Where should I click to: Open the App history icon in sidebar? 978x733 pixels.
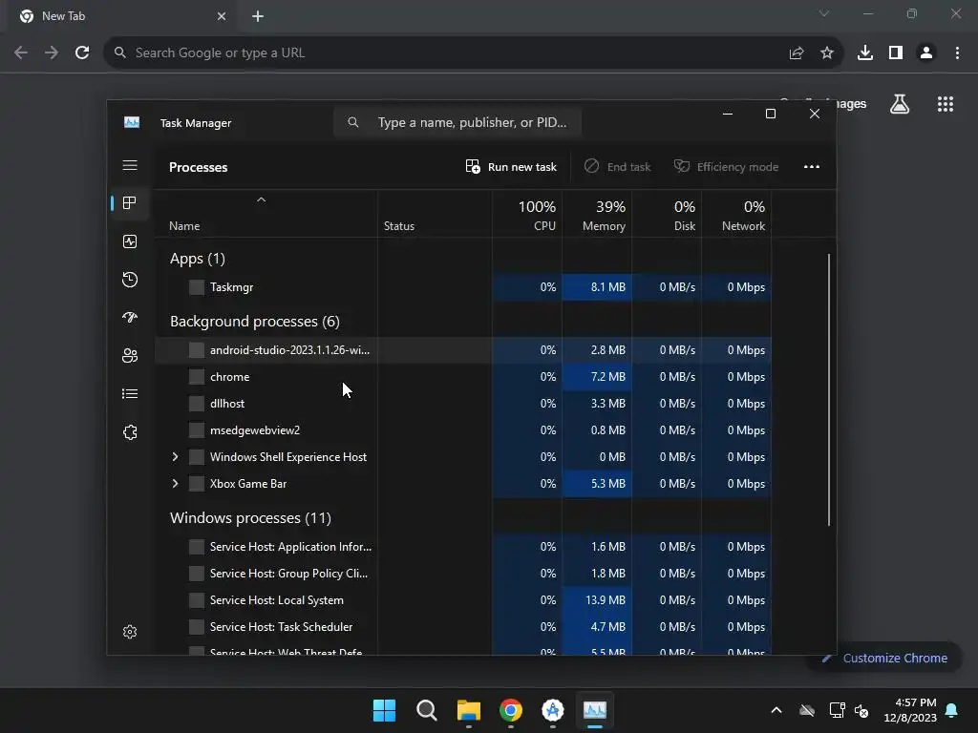(x=130, y=280)
